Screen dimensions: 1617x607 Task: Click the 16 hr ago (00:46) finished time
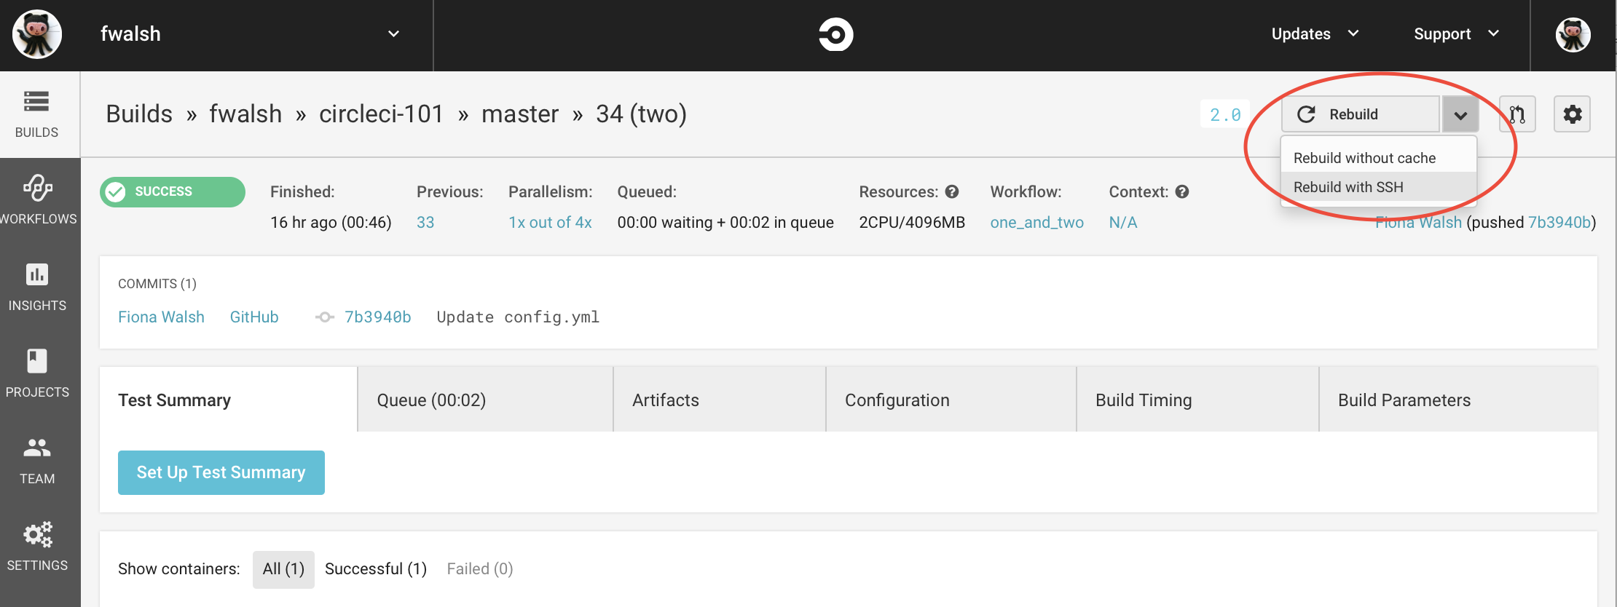(x=331, y=223)
